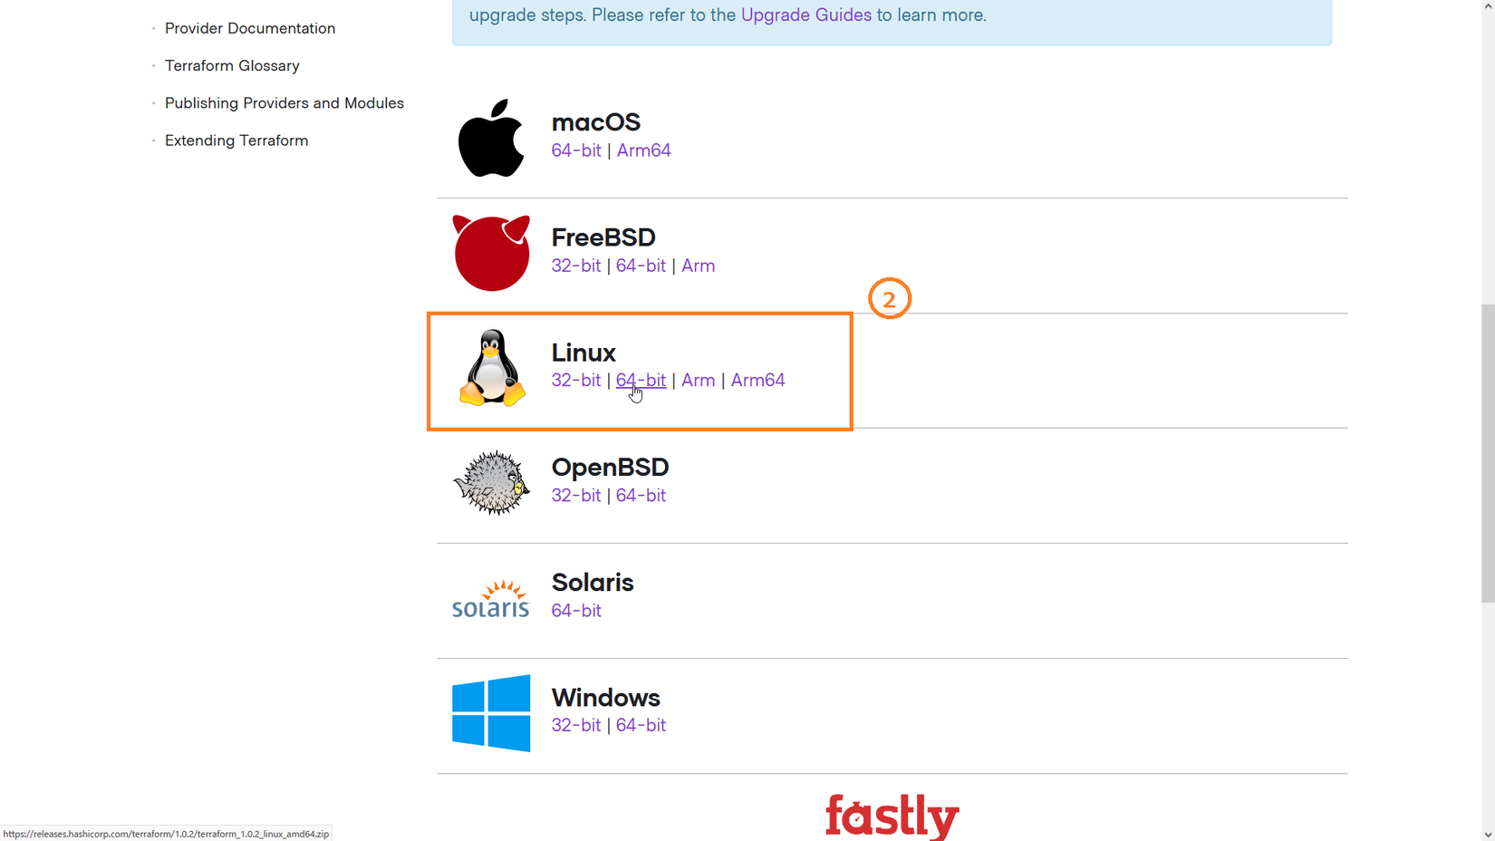Download Linux 32-bit build
This screenshot has height=841, width=1495.
576,380
